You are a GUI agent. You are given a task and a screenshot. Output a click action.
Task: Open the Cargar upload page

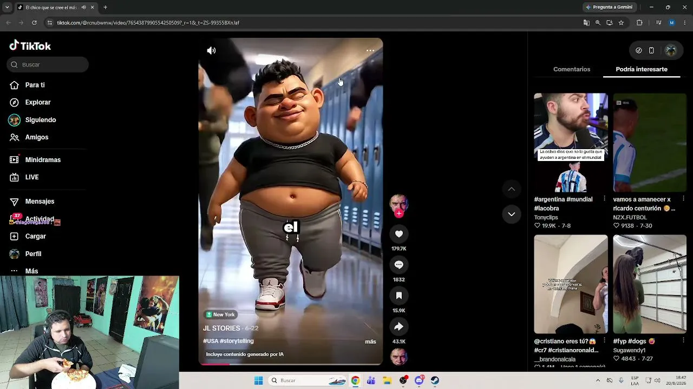[35, 236]
